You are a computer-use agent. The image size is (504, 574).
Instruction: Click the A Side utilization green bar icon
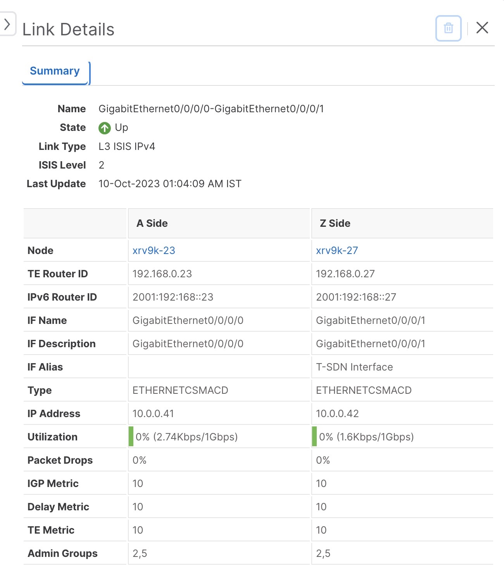pos(131,437)
